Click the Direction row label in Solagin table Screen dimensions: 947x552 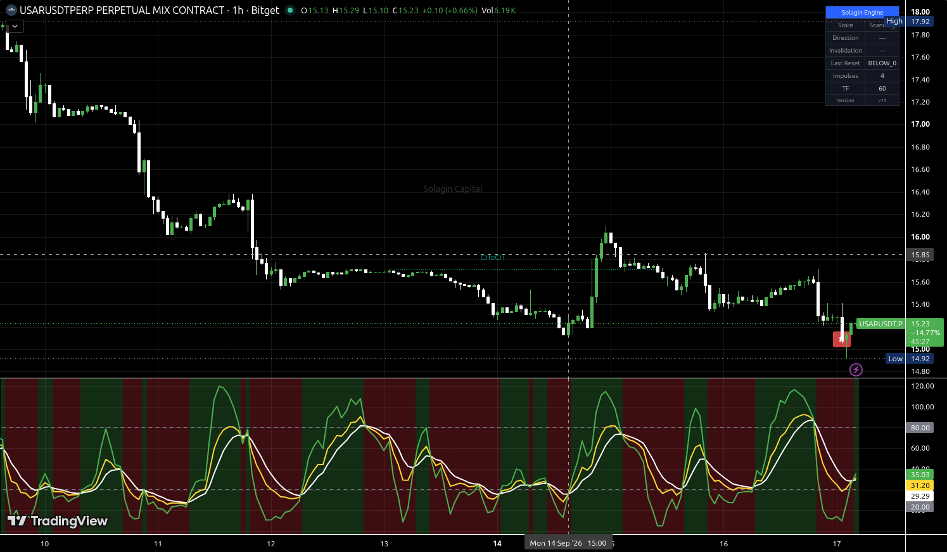[x=846, y=38]
